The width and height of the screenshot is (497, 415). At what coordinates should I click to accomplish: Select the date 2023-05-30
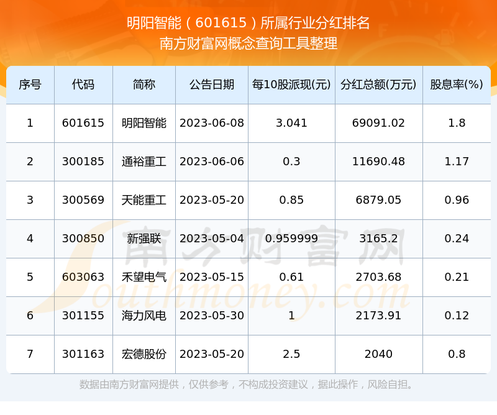pos(212,316)
